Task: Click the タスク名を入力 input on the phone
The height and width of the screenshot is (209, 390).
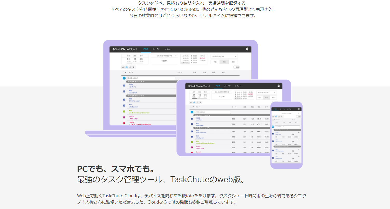Action: (x=287, y=127)
